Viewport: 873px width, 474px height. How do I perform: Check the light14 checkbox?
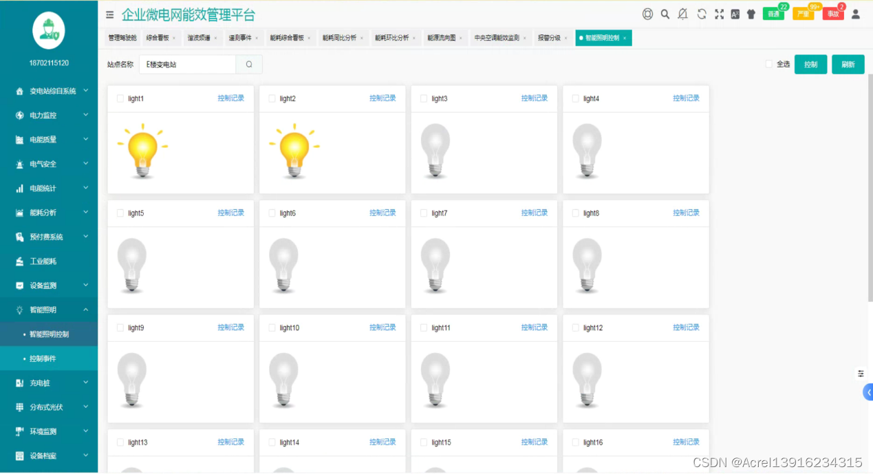click(272, 443)
